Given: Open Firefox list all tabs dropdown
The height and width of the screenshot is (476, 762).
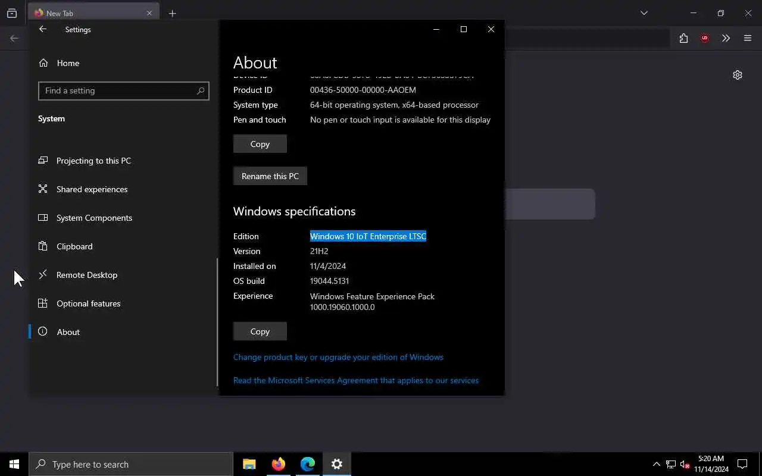Looking at the screenshot, I should coord(644,13).
